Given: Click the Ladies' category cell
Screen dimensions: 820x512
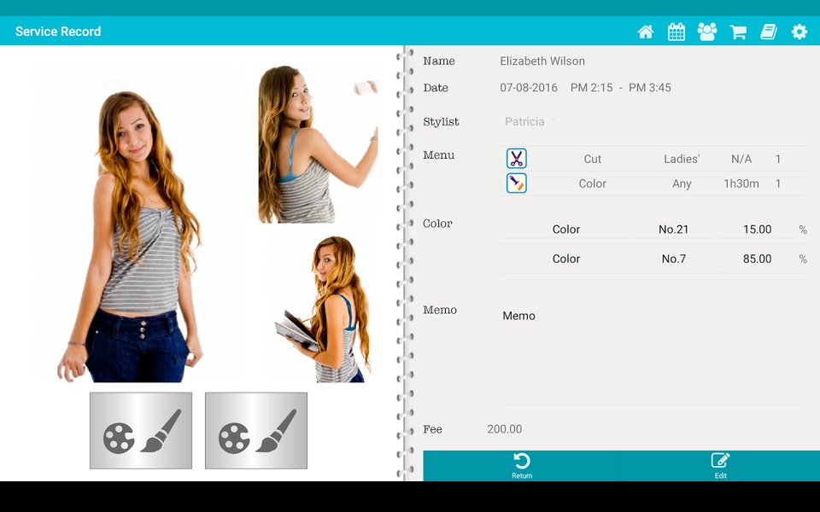Looking at the screenshot, I should coord(682,159).
